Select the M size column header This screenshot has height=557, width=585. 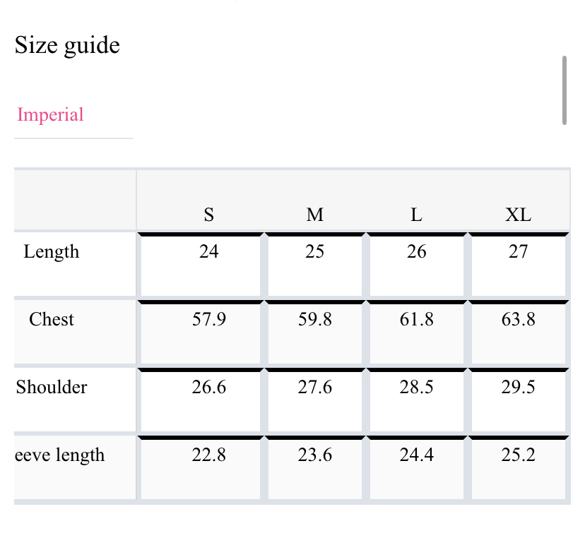[x=315, y=215]
